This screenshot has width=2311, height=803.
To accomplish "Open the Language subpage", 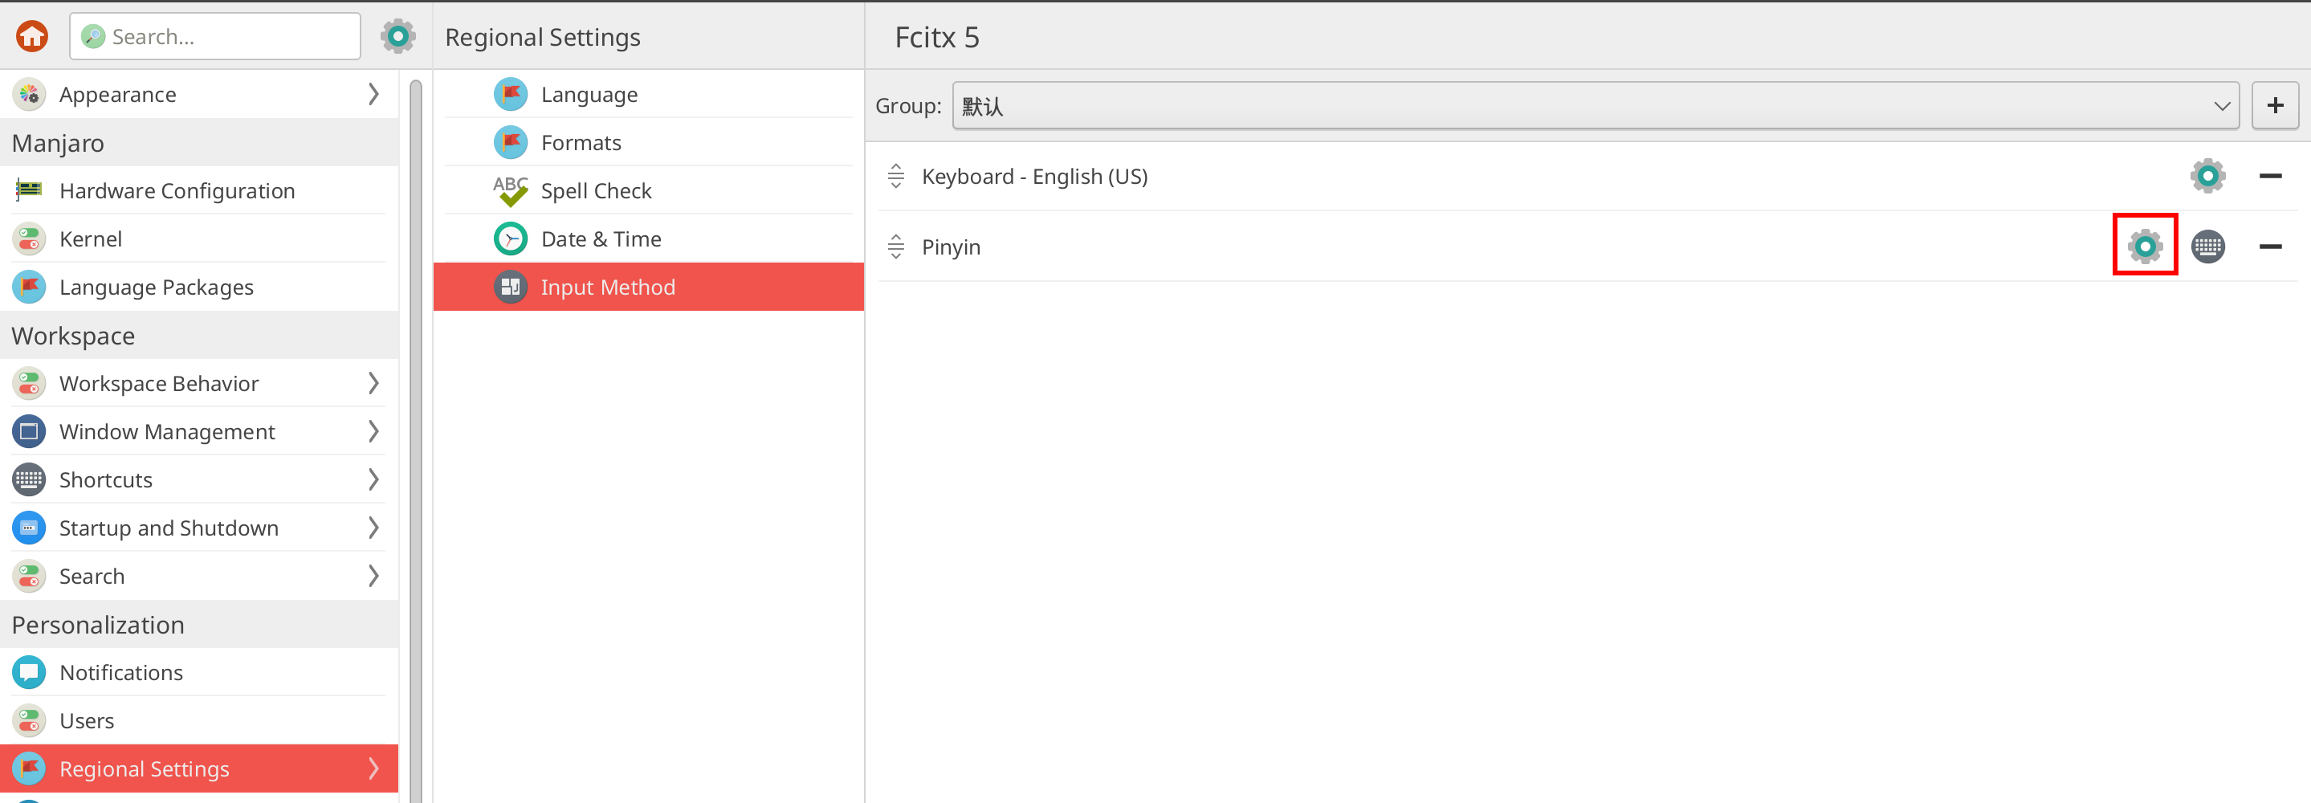I will (649, 94).
